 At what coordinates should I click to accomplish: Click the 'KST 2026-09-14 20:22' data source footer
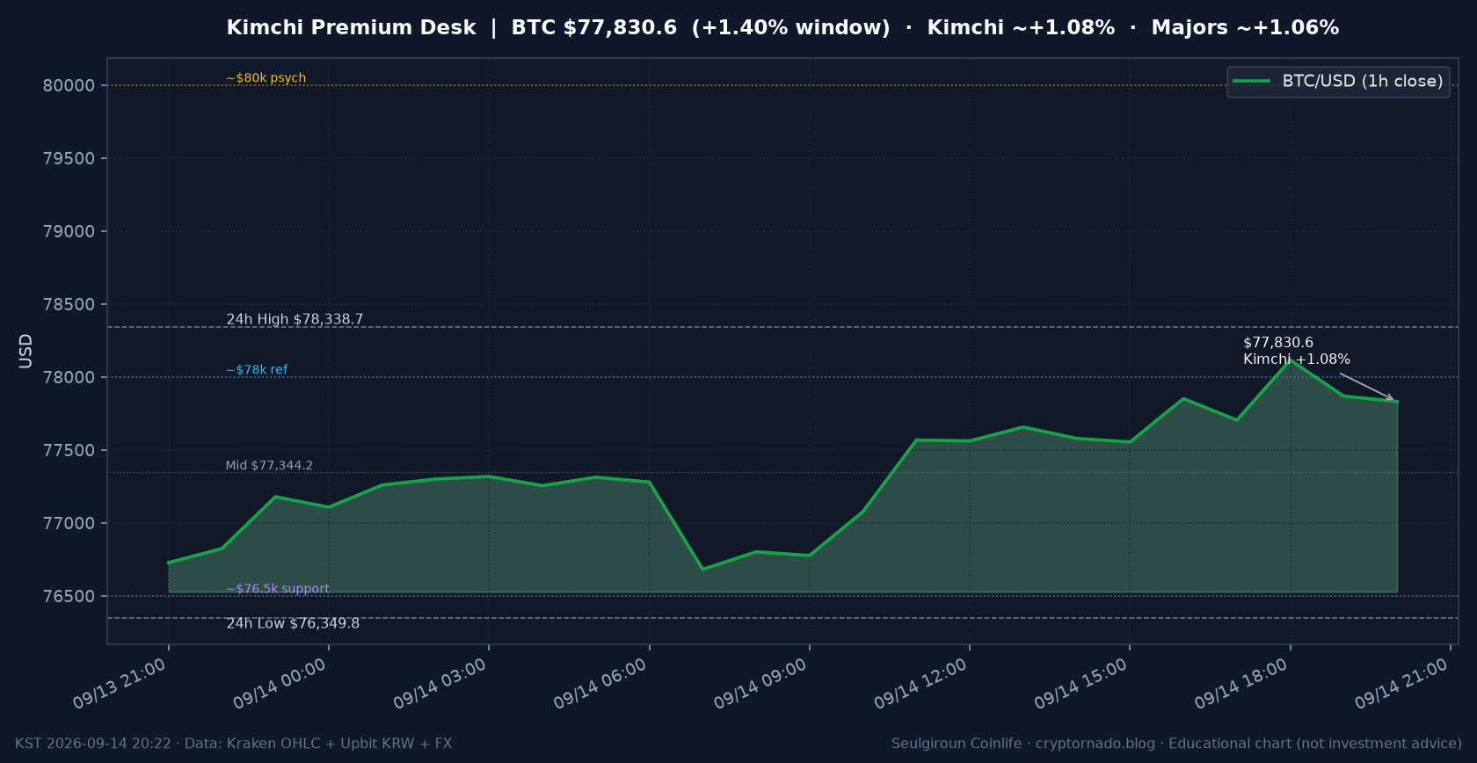pos(234,744)
